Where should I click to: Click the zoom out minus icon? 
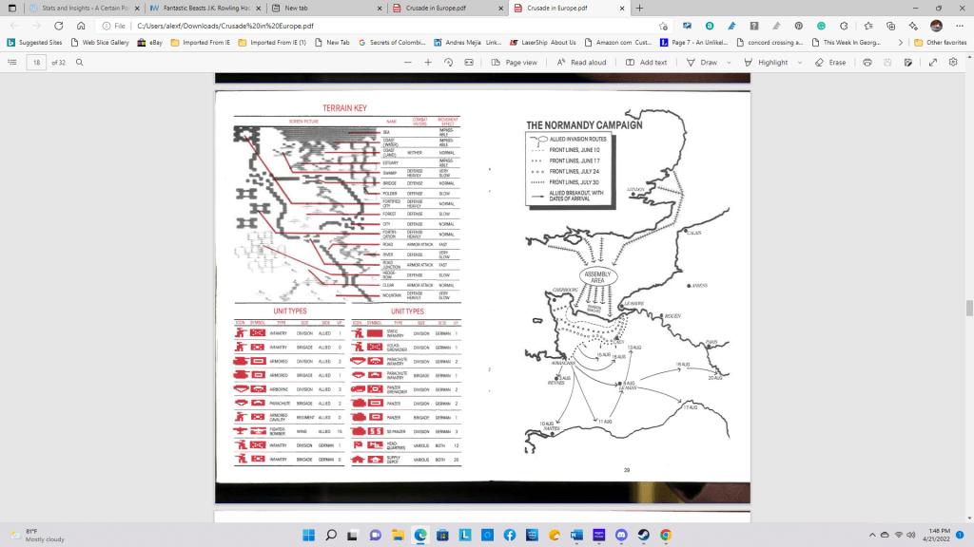407,62
